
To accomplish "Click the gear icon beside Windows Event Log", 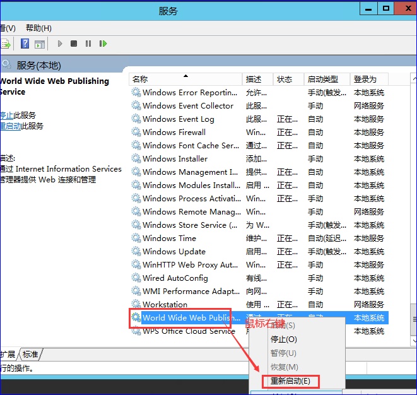I will pyautogui.click(x=136, y=119).
